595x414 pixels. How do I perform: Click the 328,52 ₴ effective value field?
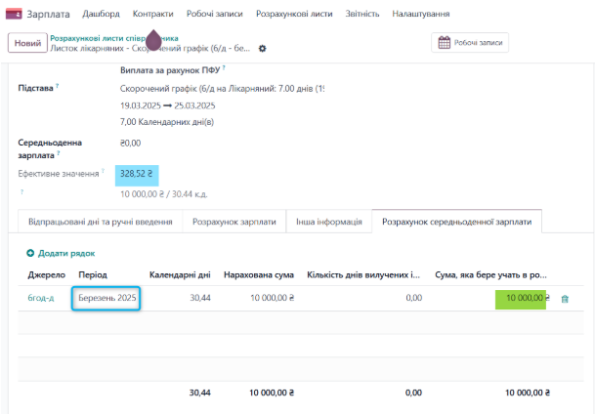click(137, 174)
